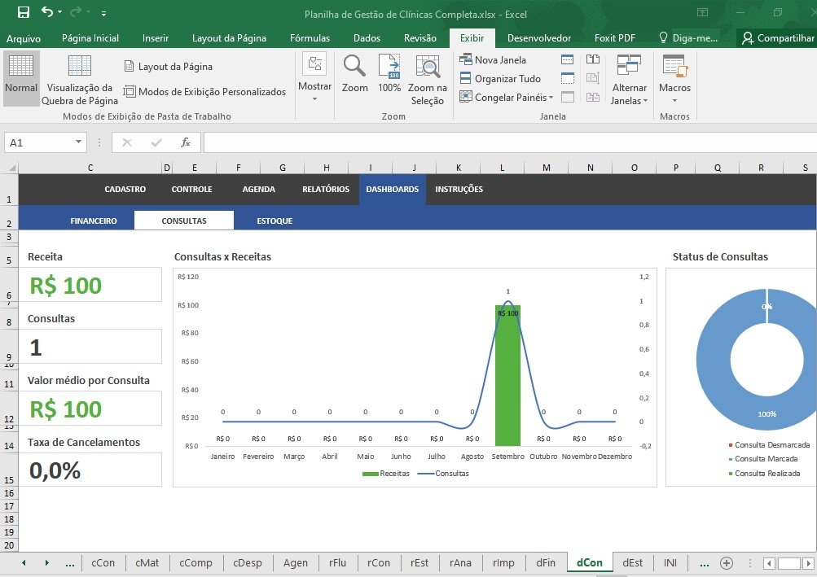Image resolution: width=817 pixels, height=577 pixels.
Task: Click the Save icon in the title bar
Action: click(x=24, y=12)
